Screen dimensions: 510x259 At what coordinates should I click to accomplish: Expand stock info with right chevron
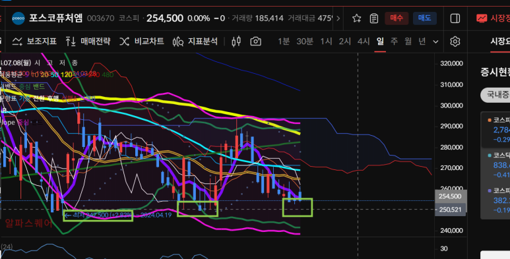(x=338, y=18)
